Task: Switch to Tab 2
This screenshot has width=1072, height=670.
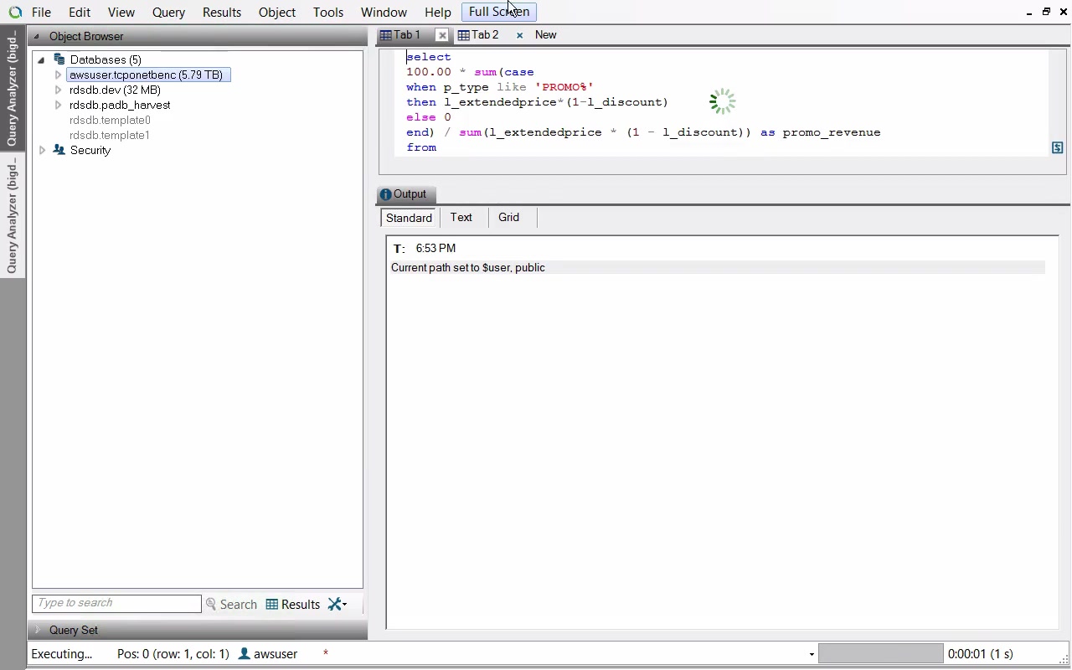Action: point(484,35)
